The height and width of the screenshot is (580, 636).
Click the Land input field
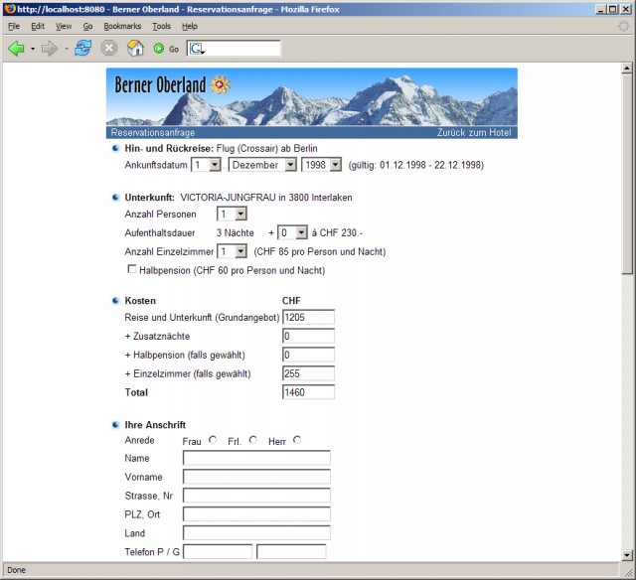point(256,533)
